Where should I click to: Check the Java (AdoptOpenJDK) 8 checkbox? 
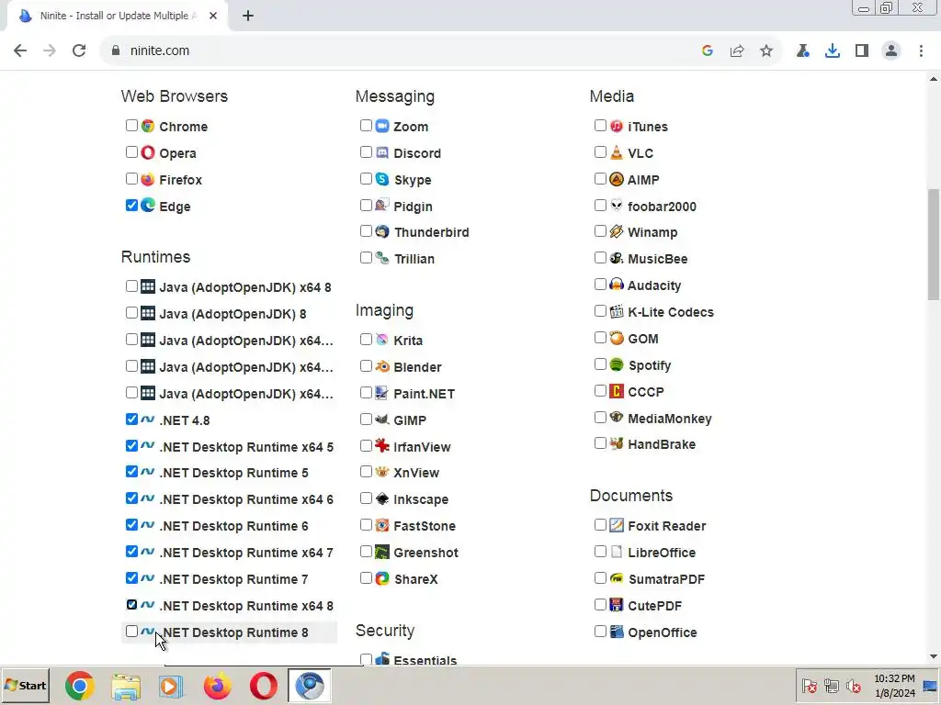tap(131, 312)
